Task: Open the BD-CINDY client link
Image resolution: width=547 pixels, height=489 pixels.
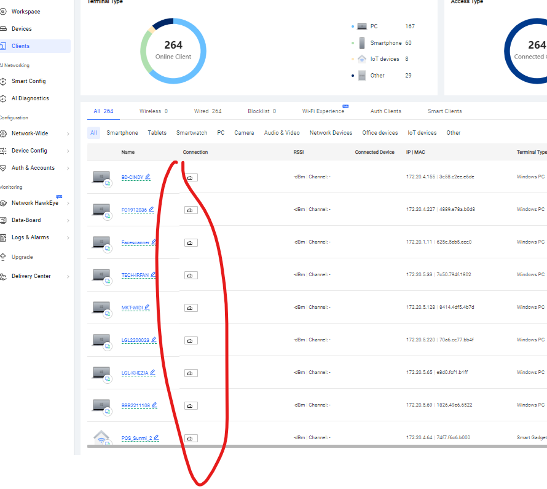Action: pos(132,177)
